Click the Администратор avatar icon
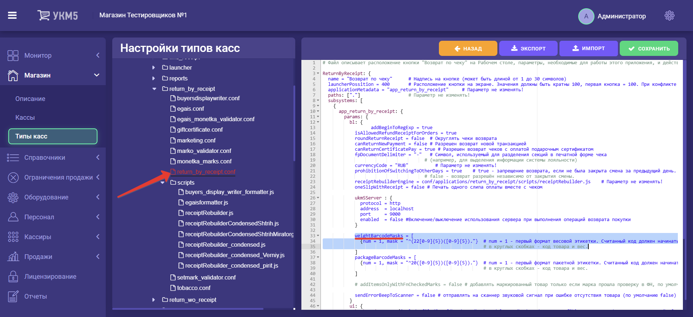Screen dimensions: 693x317 tap(586, 16)
